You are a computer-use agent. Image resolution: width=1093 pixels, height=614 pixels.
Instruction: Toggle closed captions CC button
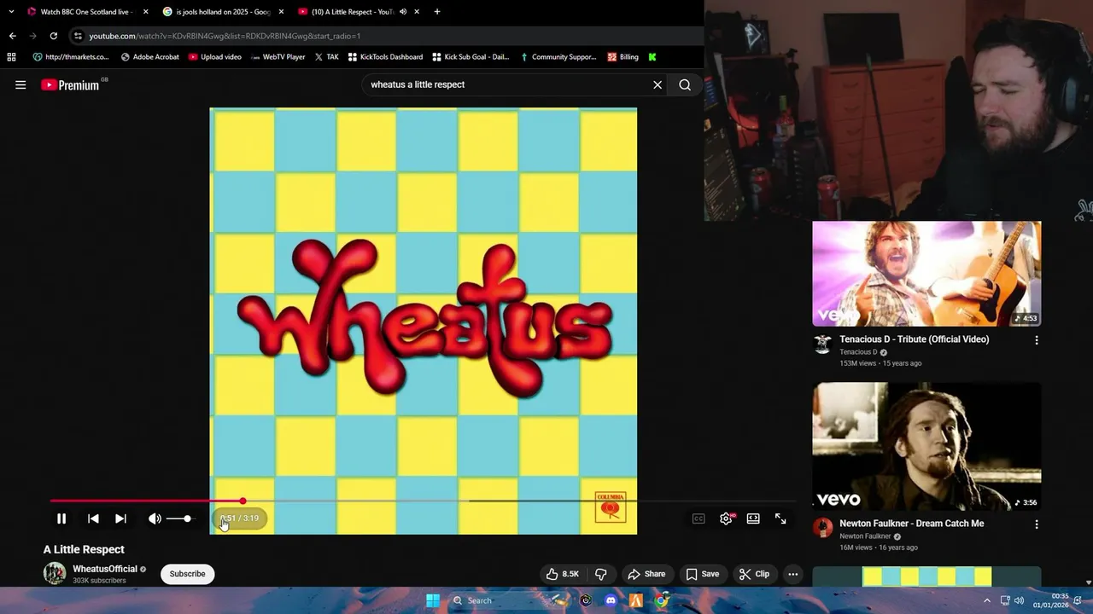coord(698,518)
